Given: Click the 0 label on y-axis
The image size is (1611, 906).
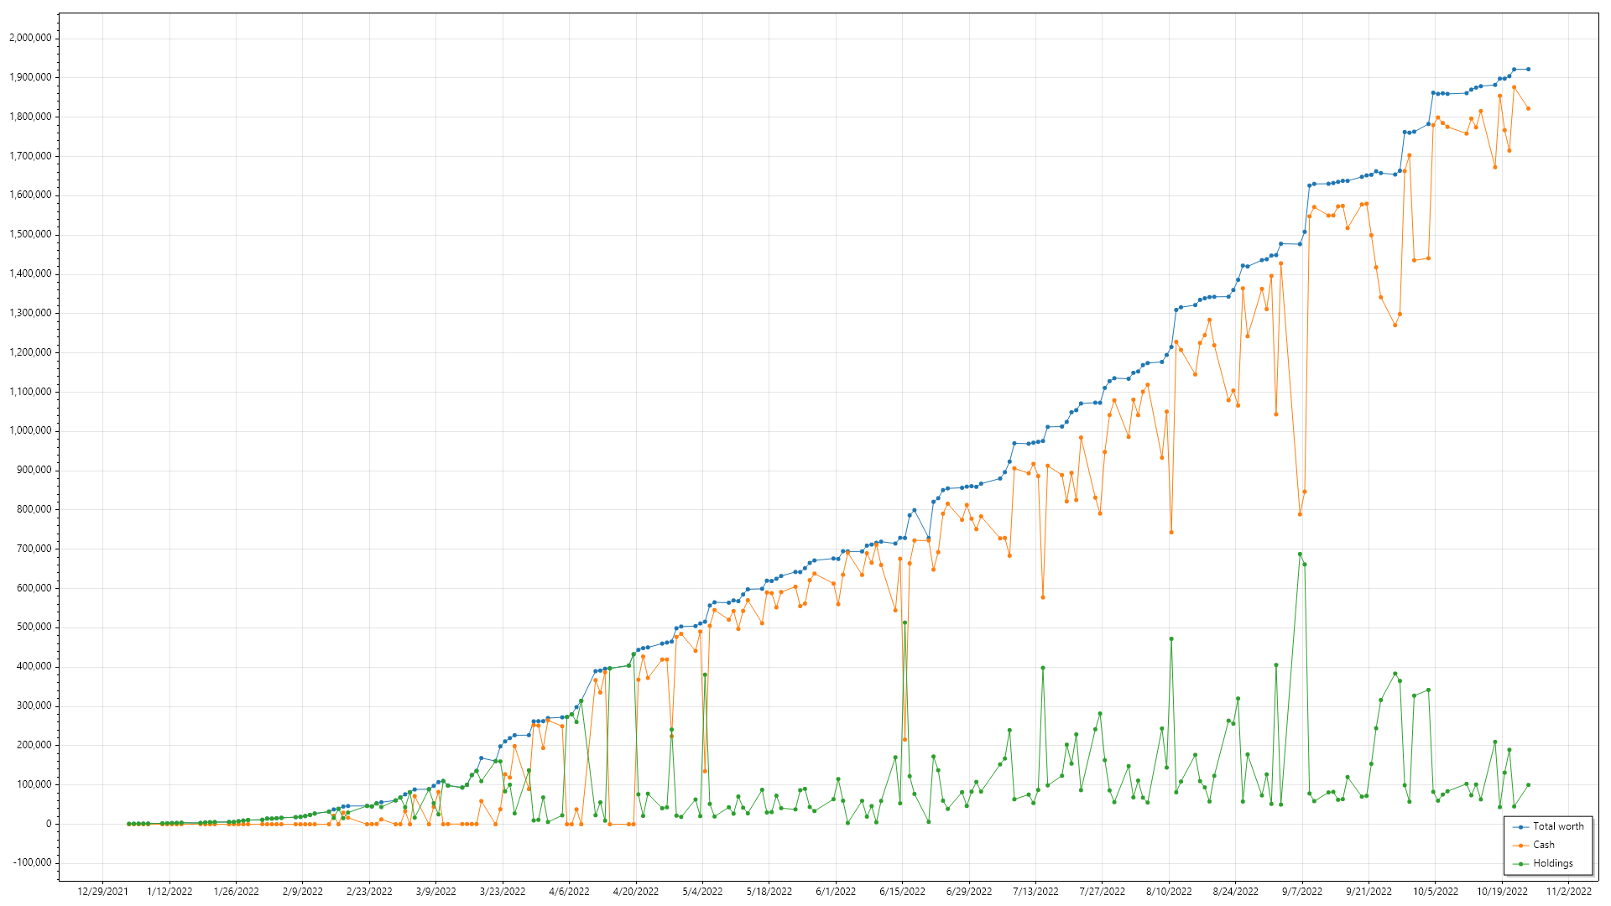Looking at the screenshot, I should coord(49,824).
